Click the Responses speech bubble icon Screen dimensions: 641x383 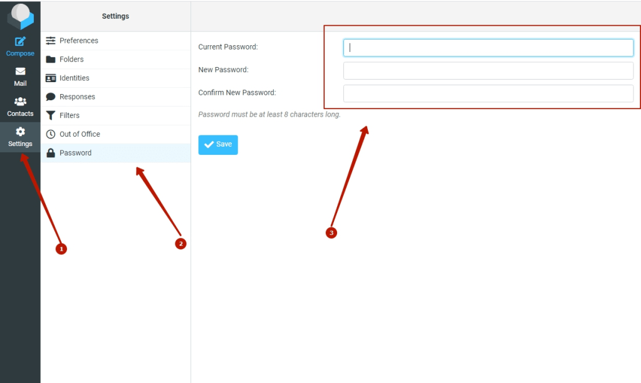pyautogui.click(x=51, y=97)
